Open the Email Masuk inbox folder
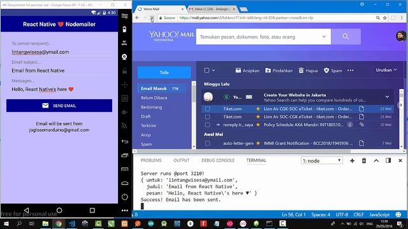The height and width of the screenshot is (229, 408). [x=162, y=88]
